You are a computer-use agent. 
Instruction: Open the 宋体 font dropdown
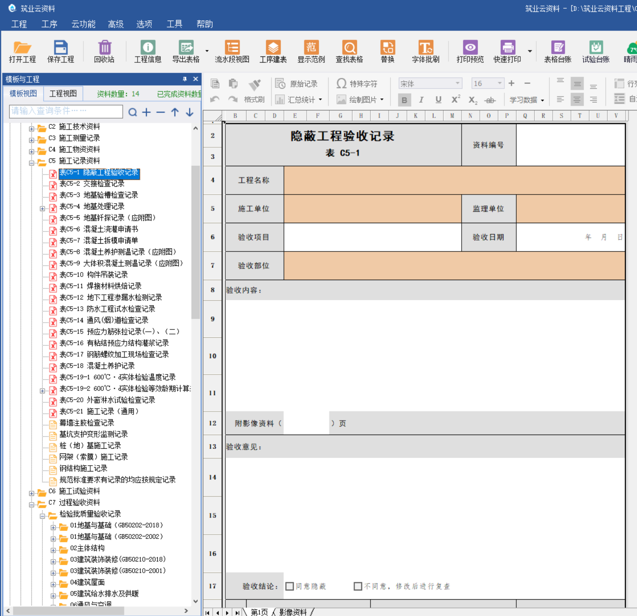(457, 83)
